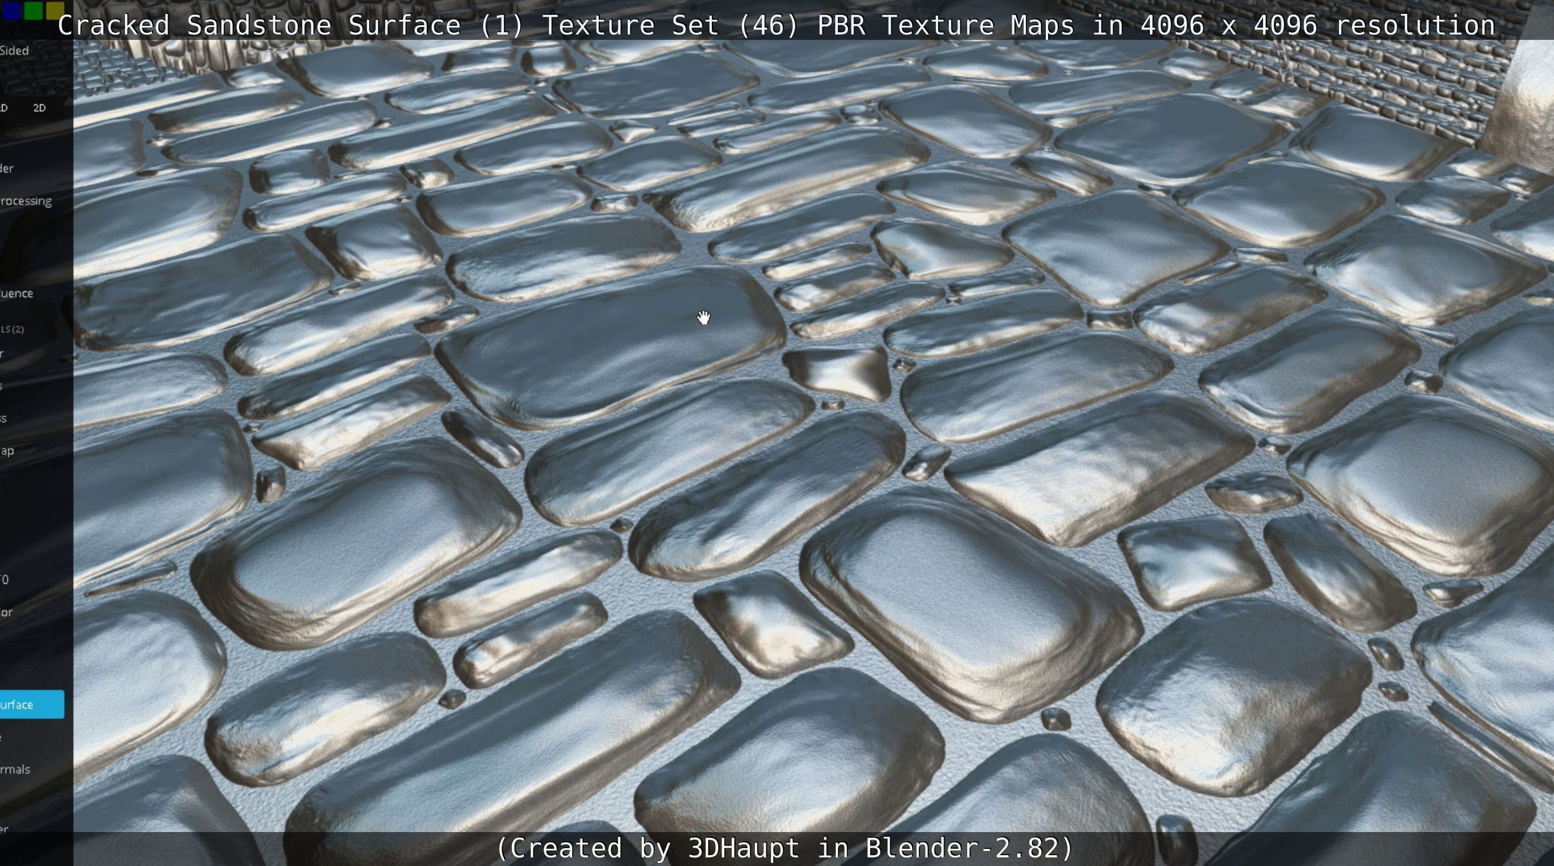Toggle the Sided option in sidebar
Viewport: 1554px width, 866px height.
[15, 51]
